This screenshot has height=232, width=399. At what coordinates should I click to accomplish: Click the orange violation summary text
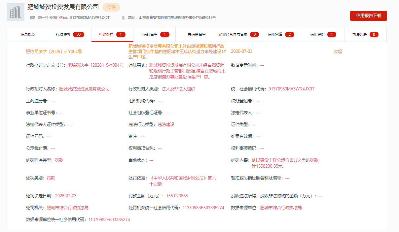(177, 51)
